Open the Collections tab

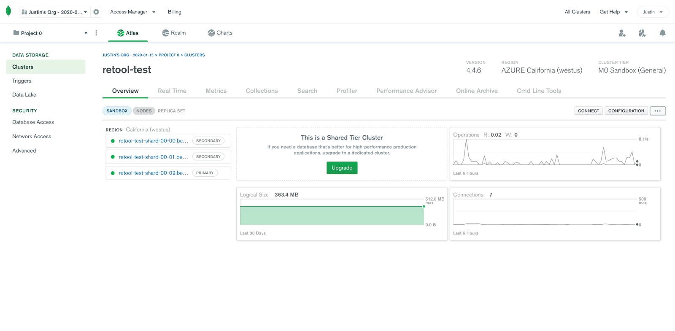tap(262, 91)
